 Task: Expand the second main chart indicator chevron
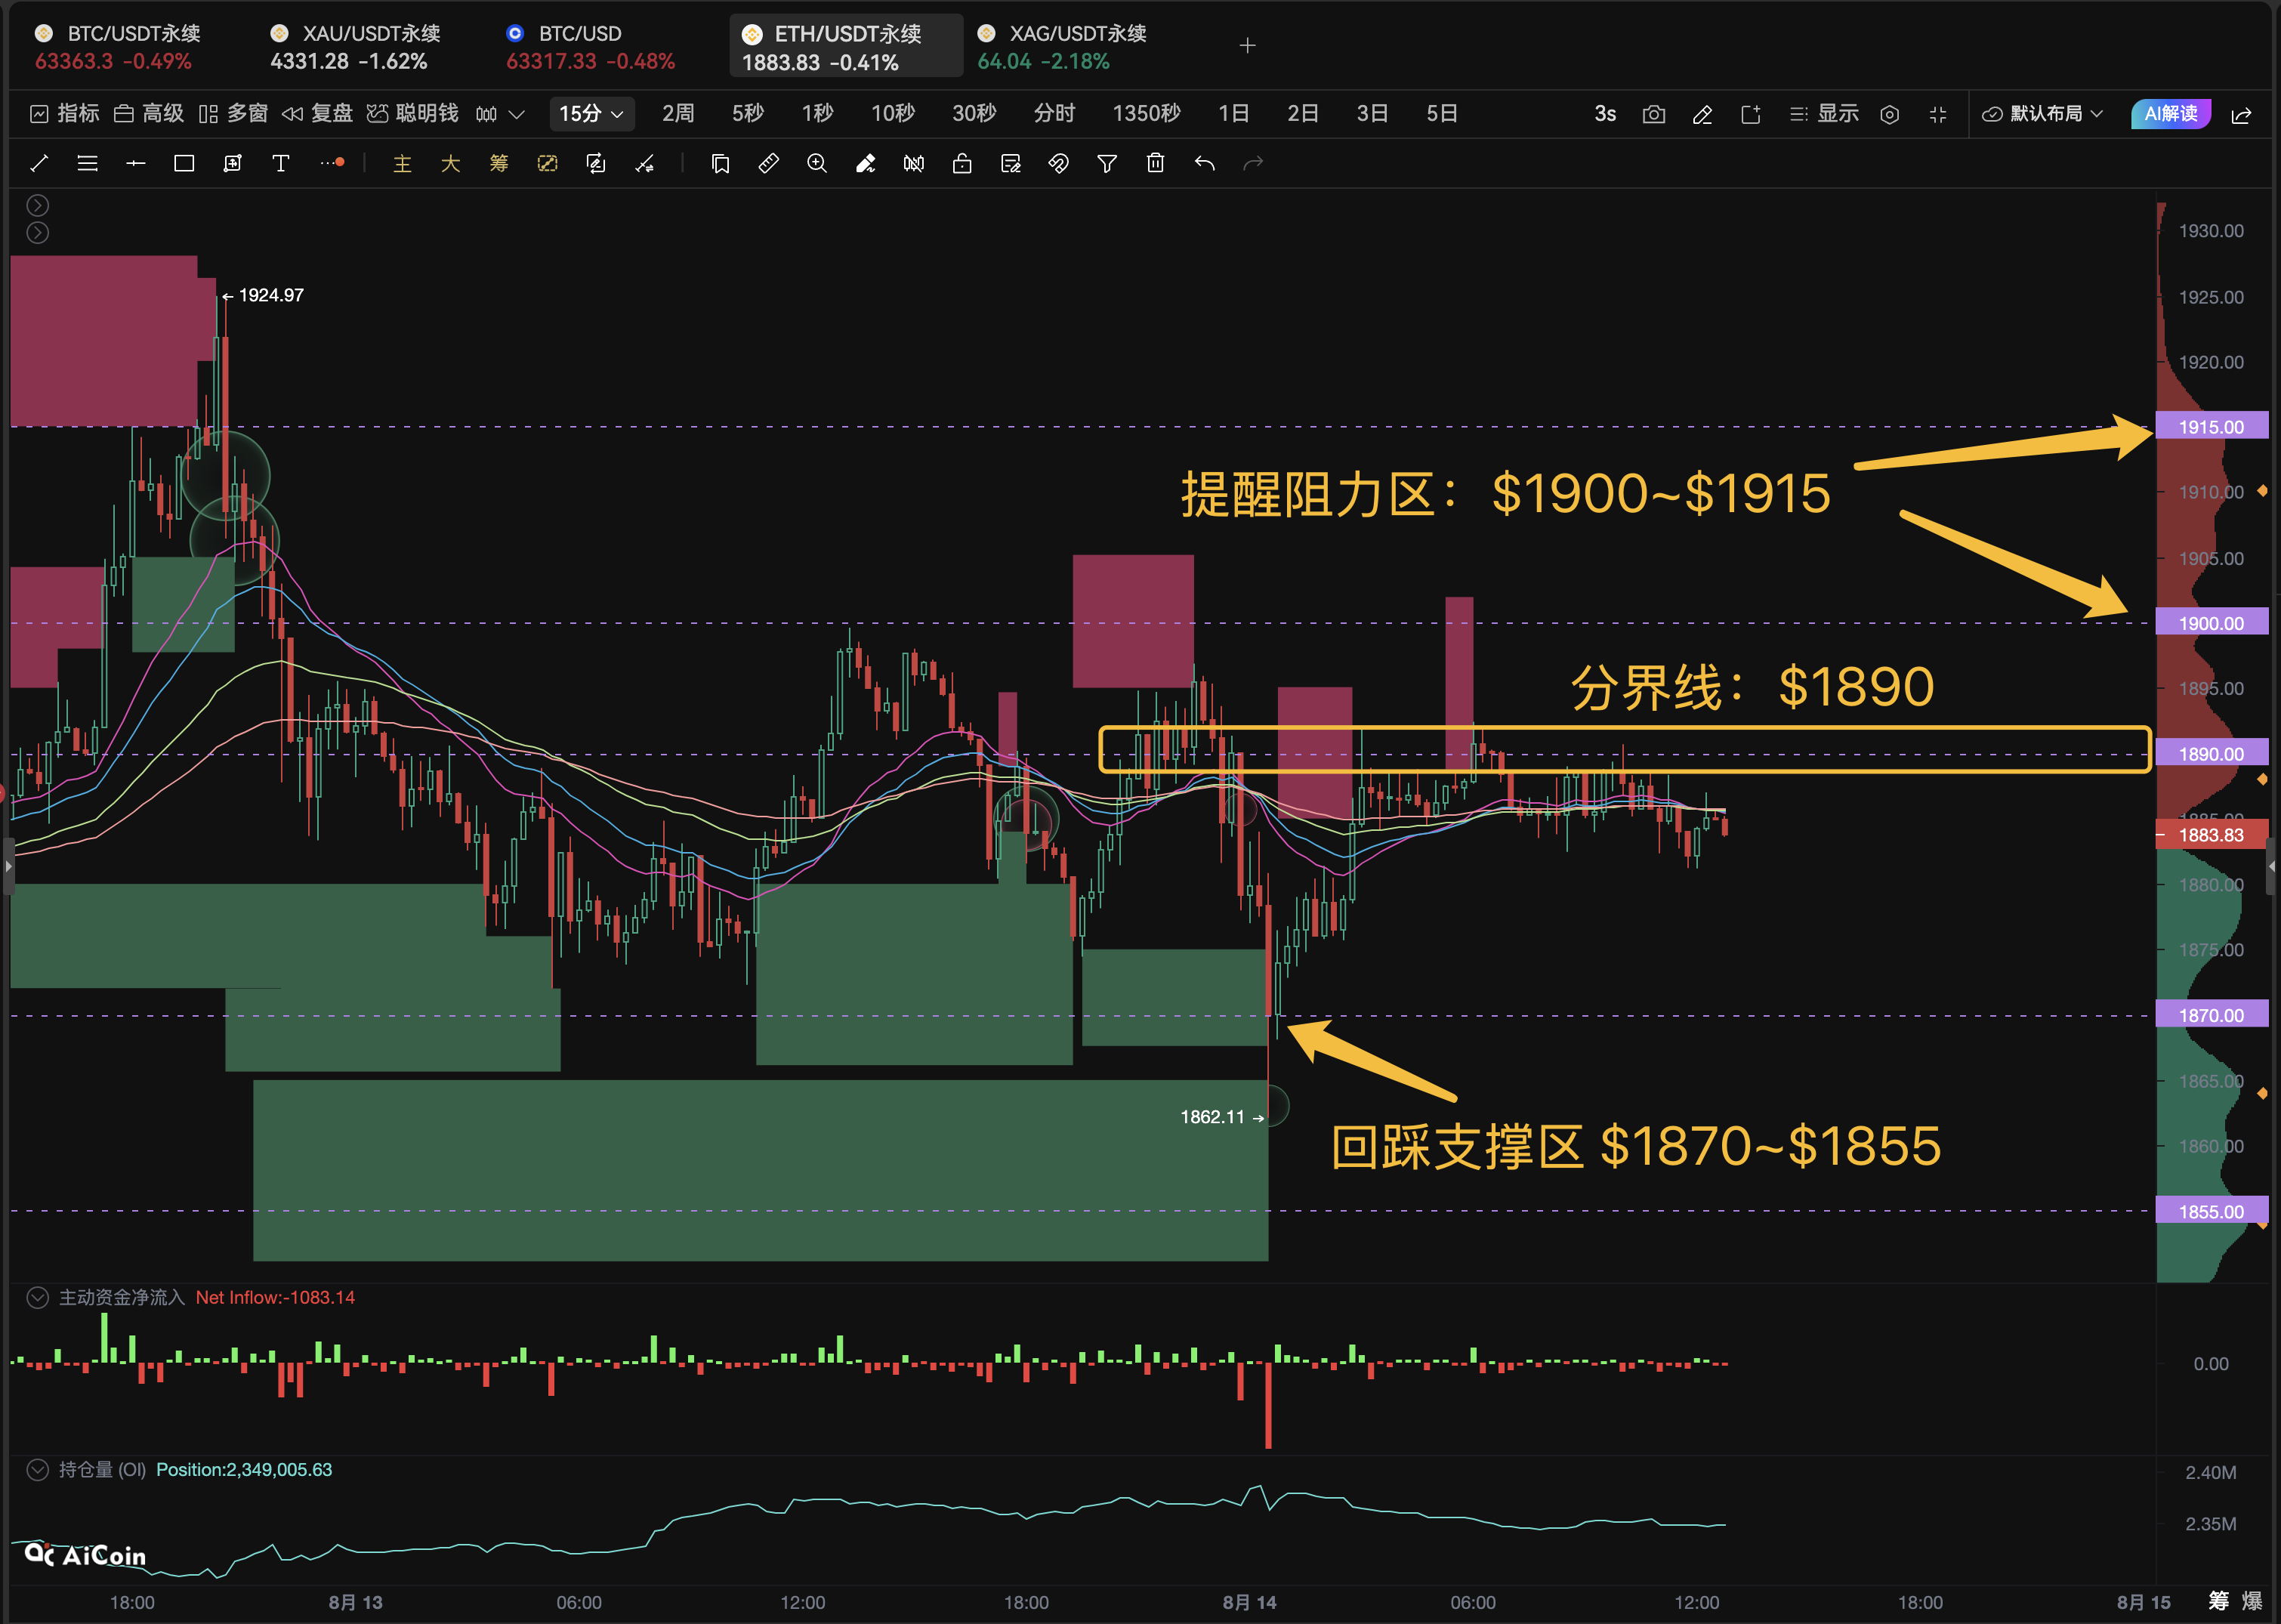38,233
